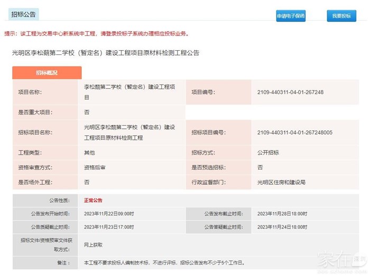
Task: Open the orange 招标概况 tab
Action: click(47, 73)
